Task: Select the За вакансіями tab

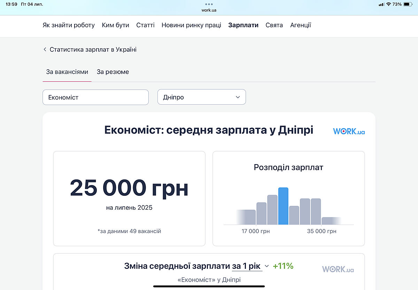Action: [67, 72]
